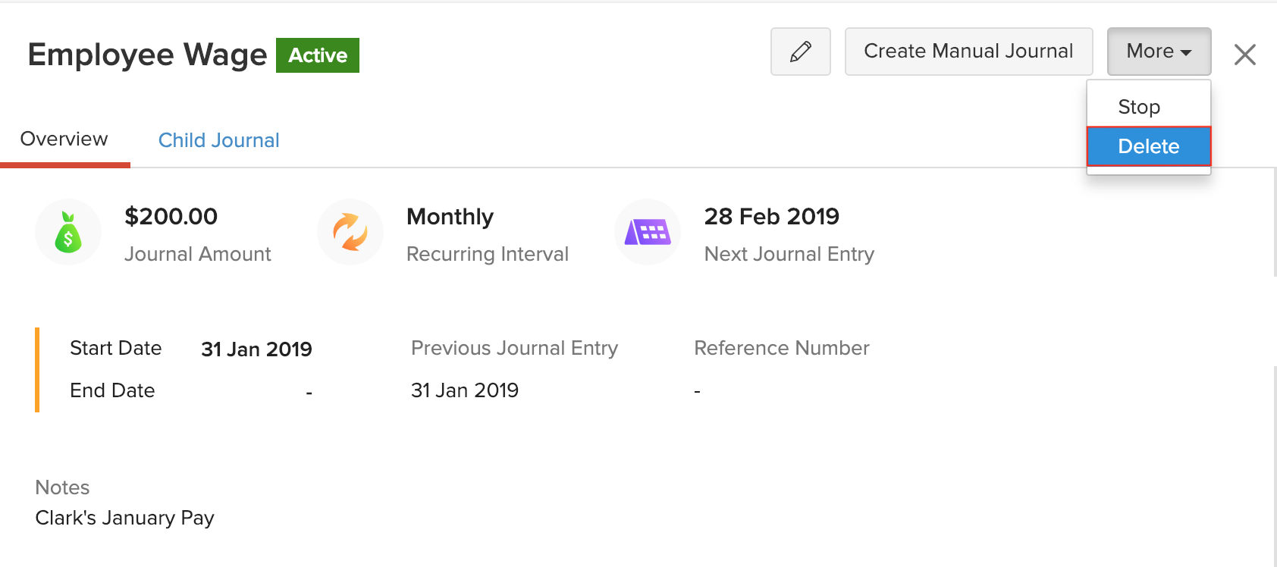This screenshot has width=1277, height=567.
Task: Click the Employee Wage title
Action: click(147, 54)
